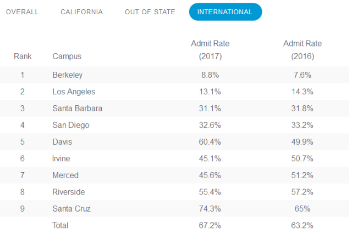Click the San Diego campus row

coord(71,125)
